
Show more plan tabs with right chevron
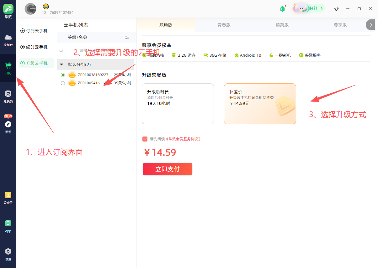click(x=371, y=25)
